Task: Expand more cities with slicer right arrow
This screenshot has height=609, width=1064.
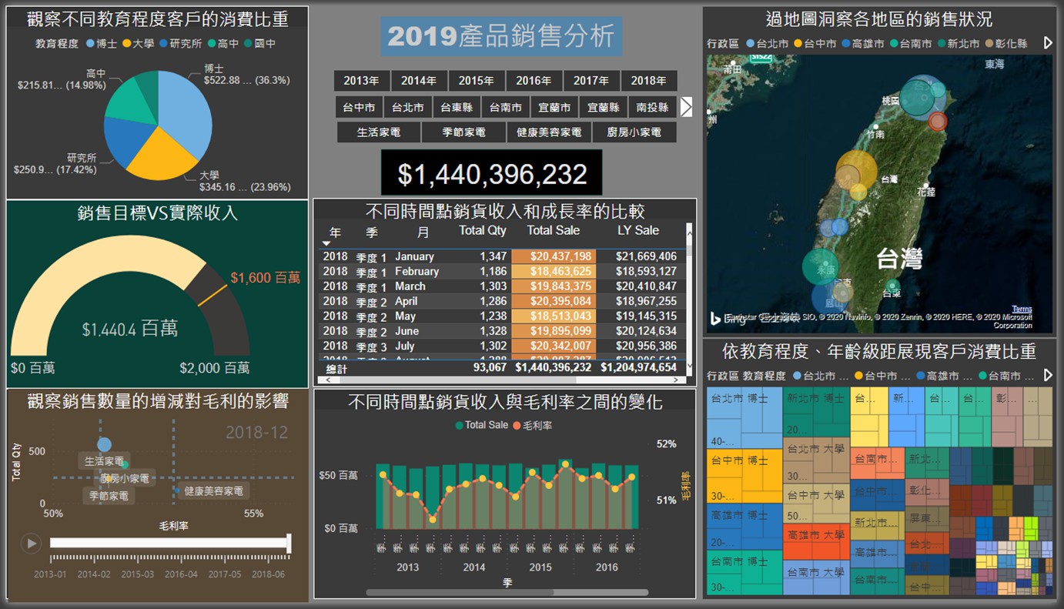Action: [x=686, y=107]
